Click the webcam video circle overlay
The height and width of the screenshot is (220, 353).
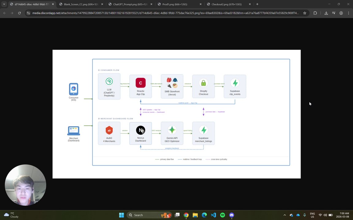(25, 185)
